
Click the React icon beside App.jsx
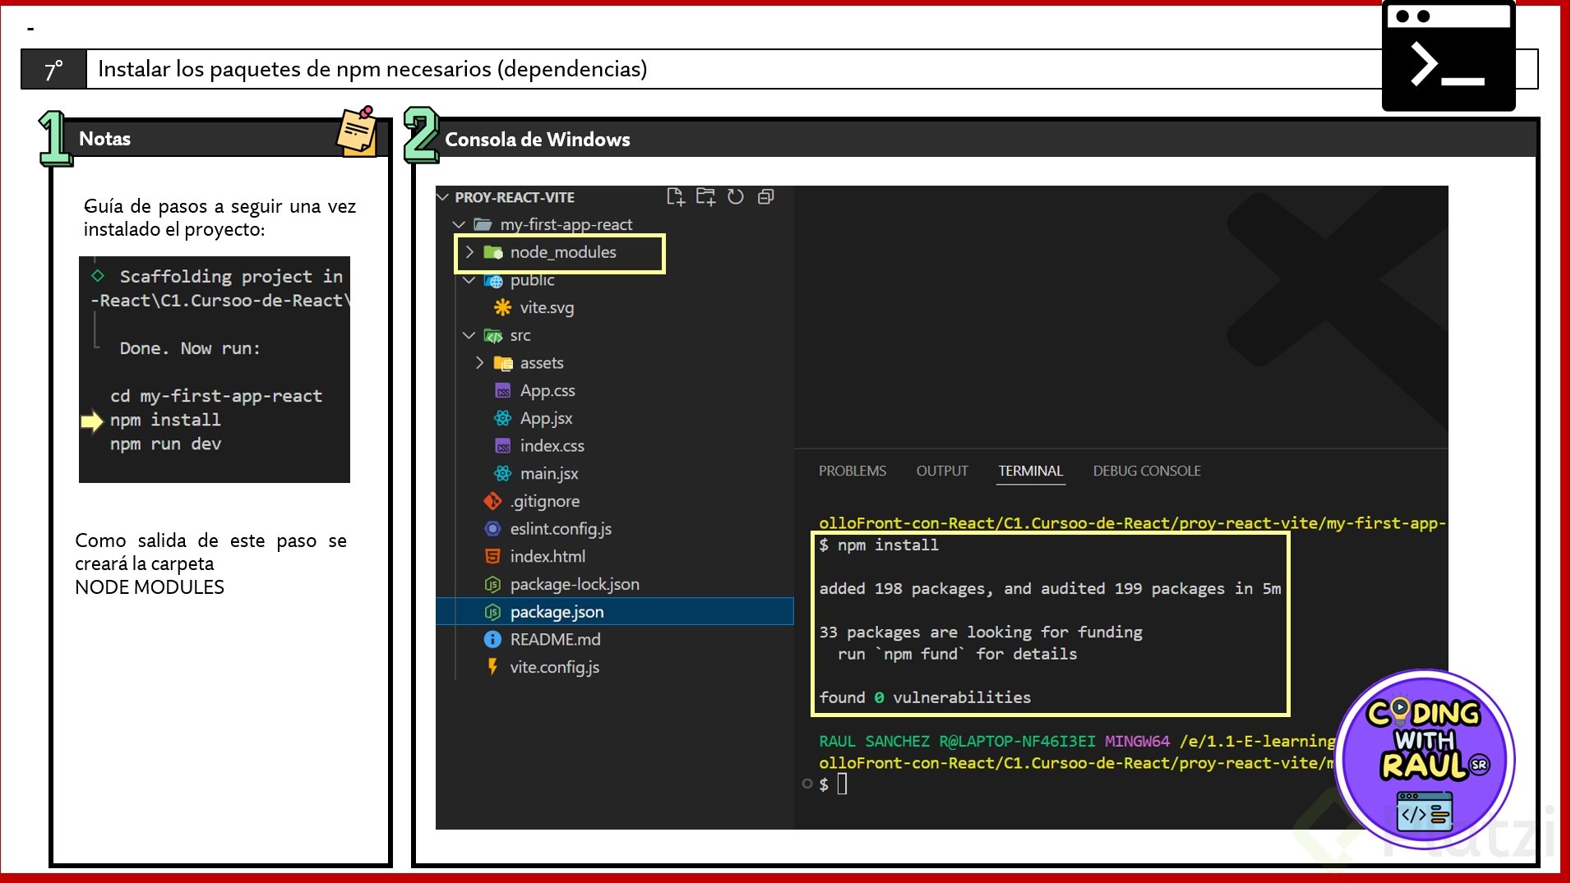coord(502,418)
